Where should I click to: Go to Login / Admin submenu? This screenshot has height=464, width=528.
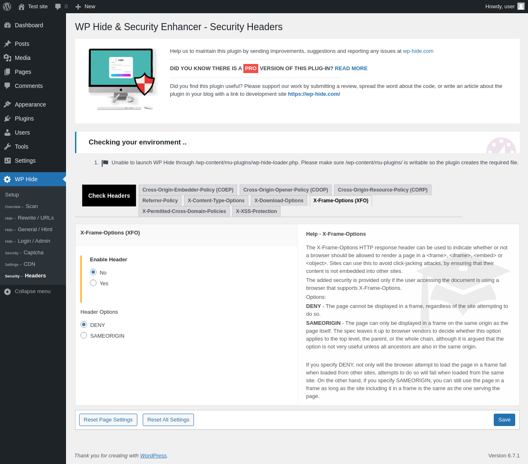tap(34, 241)
